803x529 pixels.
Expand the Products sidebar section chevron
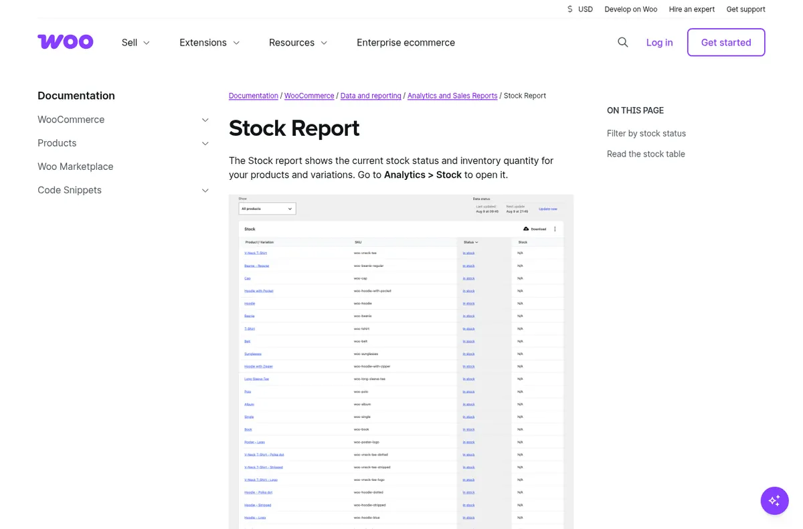205,143
